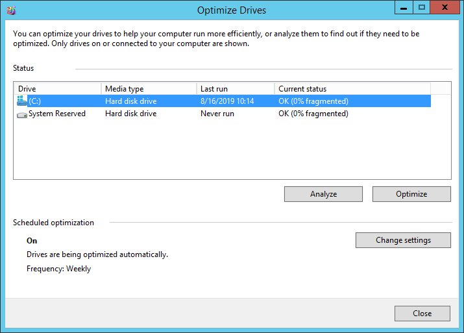The width and height of the screenshot is (464, 333).
Task: Start optimization with the Optimize button
Action: [411, 194]
